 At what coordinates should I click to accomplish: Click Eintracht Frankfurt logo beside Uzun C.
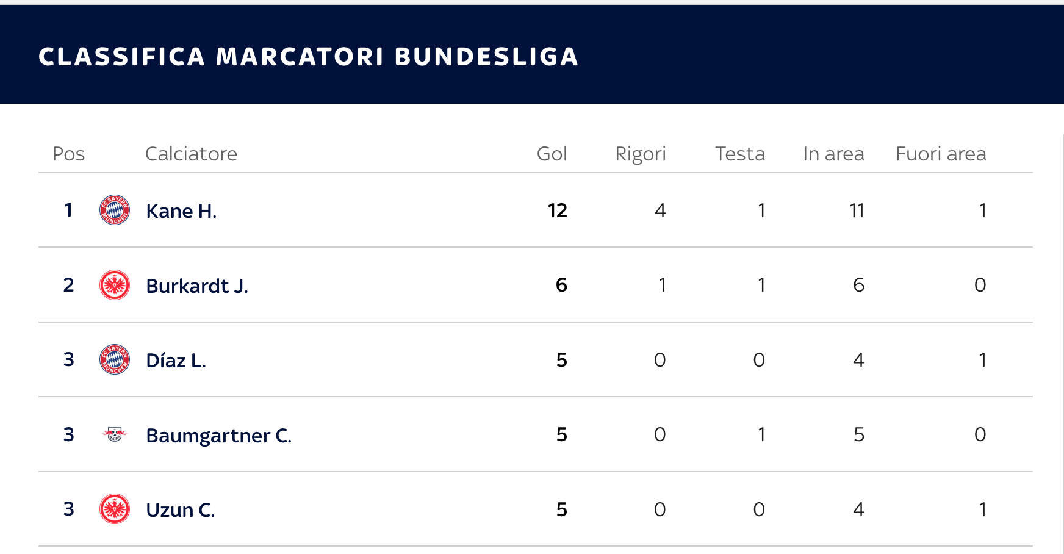click(115, 509)
